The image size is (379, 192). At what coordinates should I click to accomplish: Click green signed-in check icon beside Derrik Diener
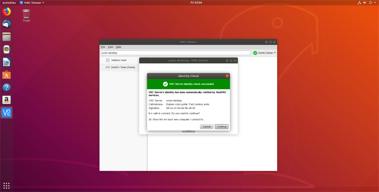[x=255, y=53]
